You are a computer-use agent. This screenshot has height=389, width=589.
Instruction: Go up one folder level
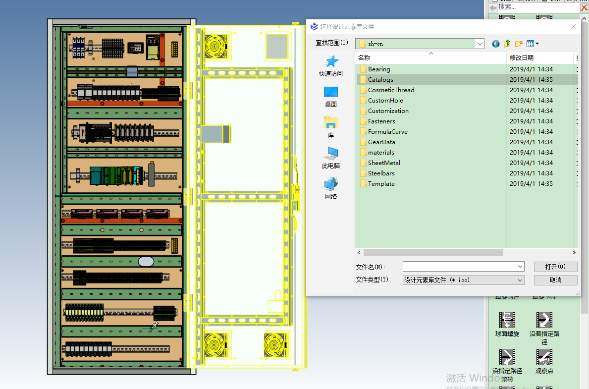507,44
